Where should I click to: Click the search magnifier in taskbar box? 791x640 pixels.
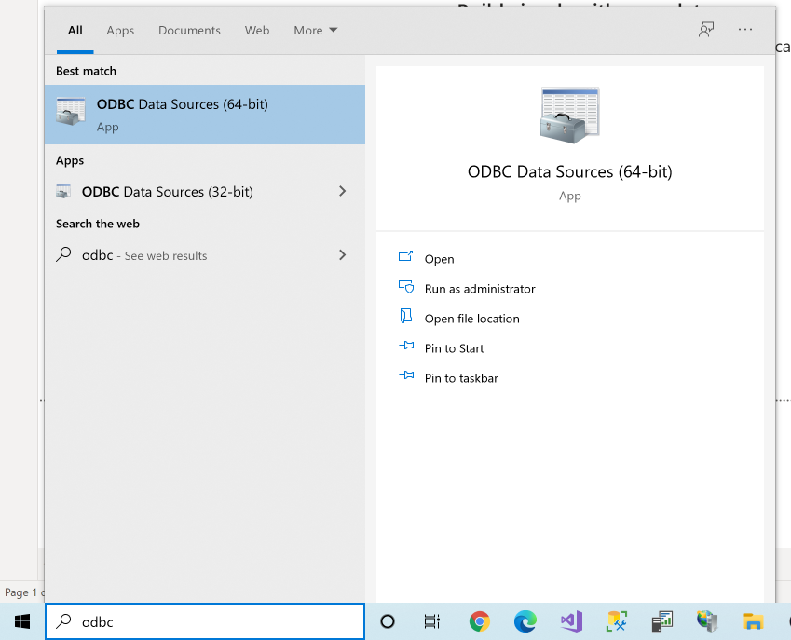pos(63,620)
